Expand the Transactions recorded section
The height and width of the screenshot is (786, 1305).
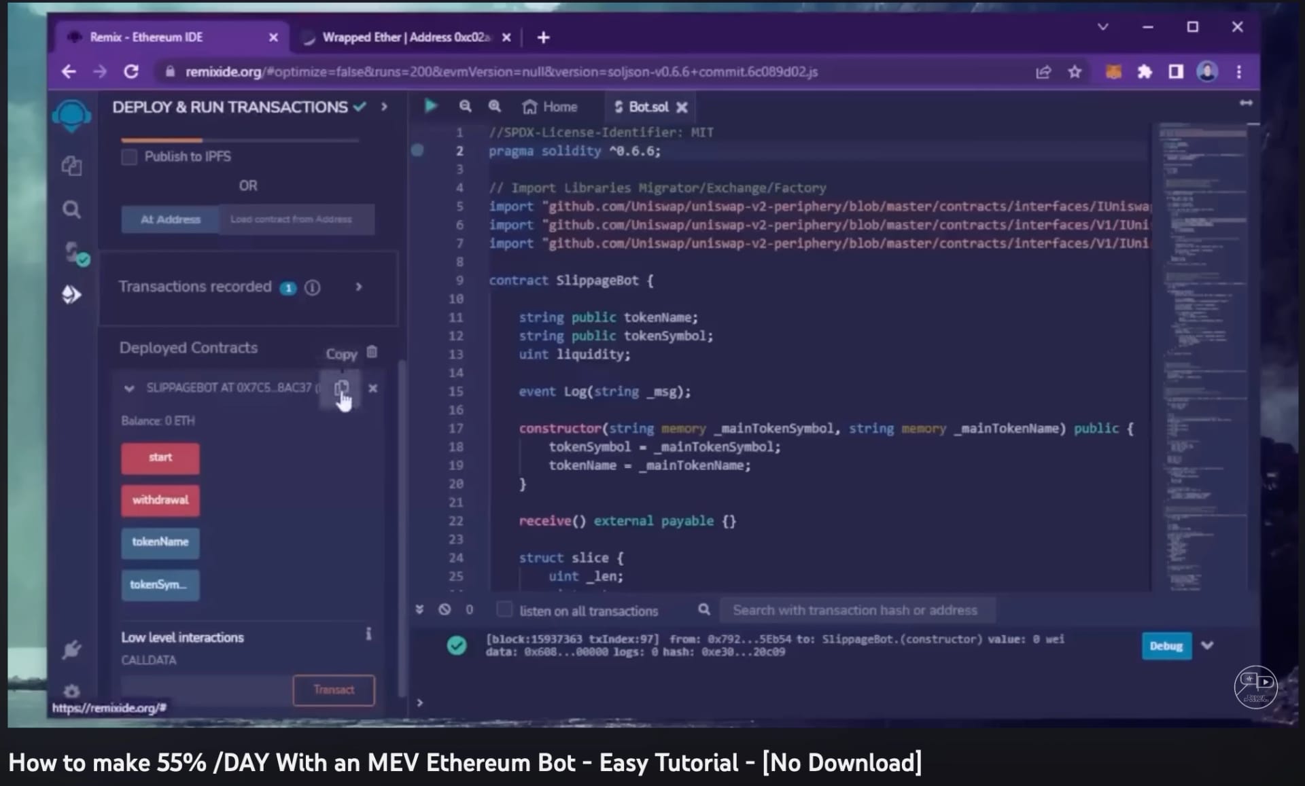359,287
